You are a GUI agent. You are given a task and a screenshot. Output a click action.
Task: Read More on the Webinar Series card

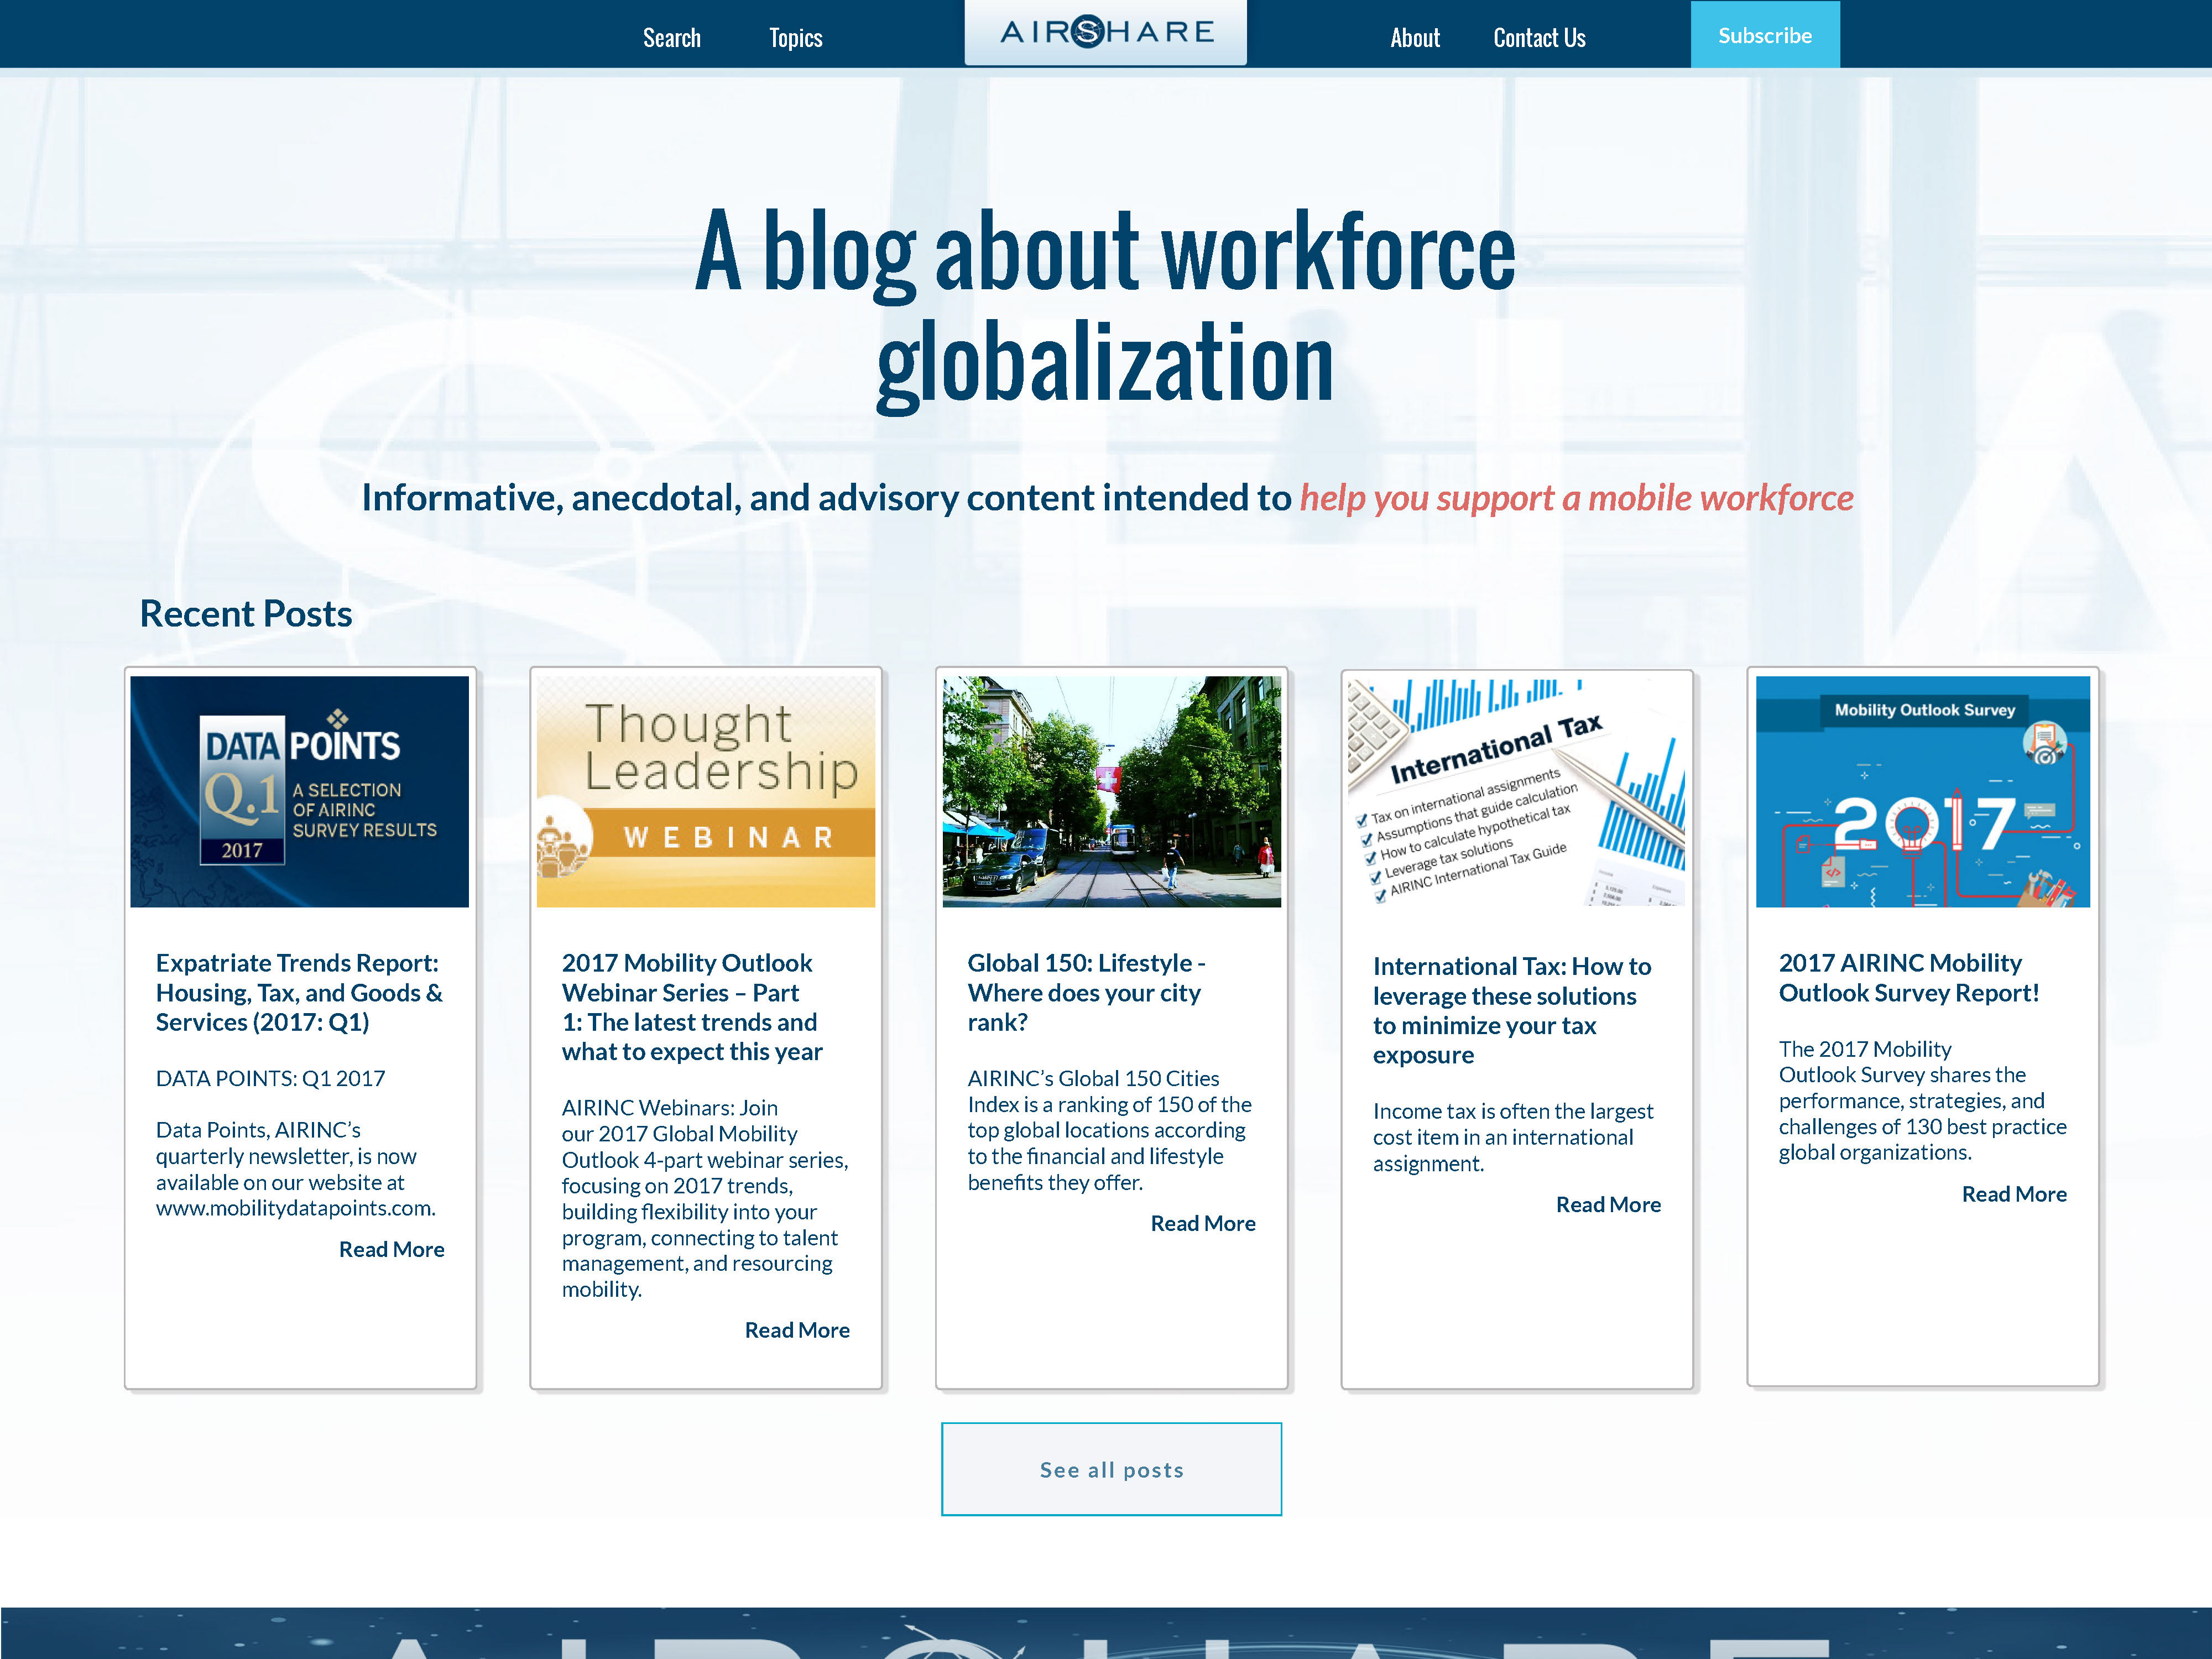click(797, 1330)
